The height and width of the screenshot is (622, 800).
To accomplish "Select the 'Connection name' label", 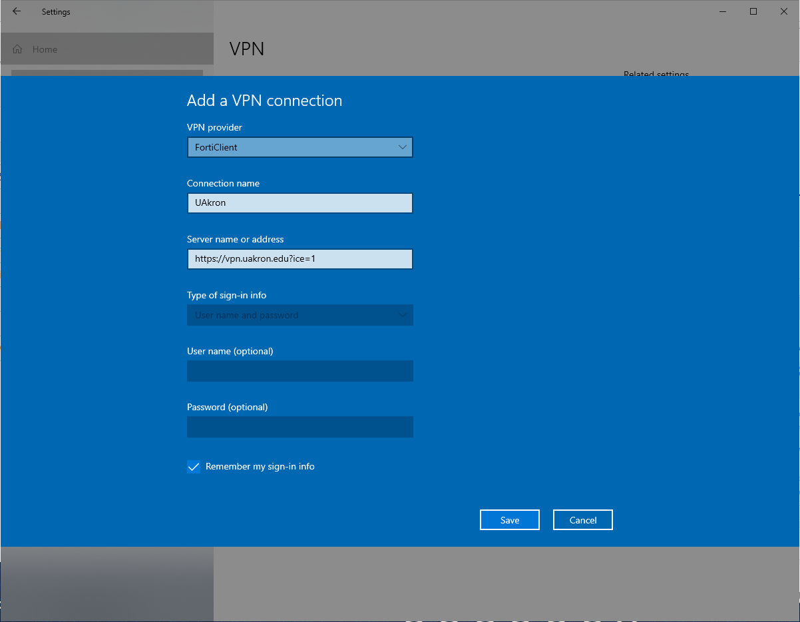I will (x=224, y=183).
